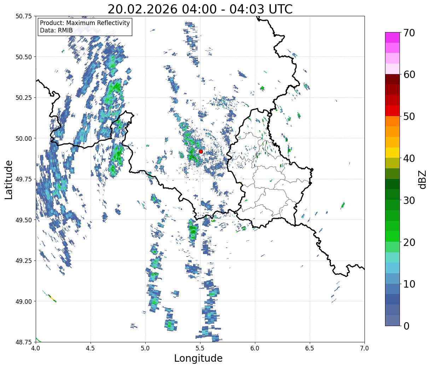The image size is (431, 367).
Task: Click the longitude tick label 4.0
Action: pyautogui.click(x=36, y=348)
